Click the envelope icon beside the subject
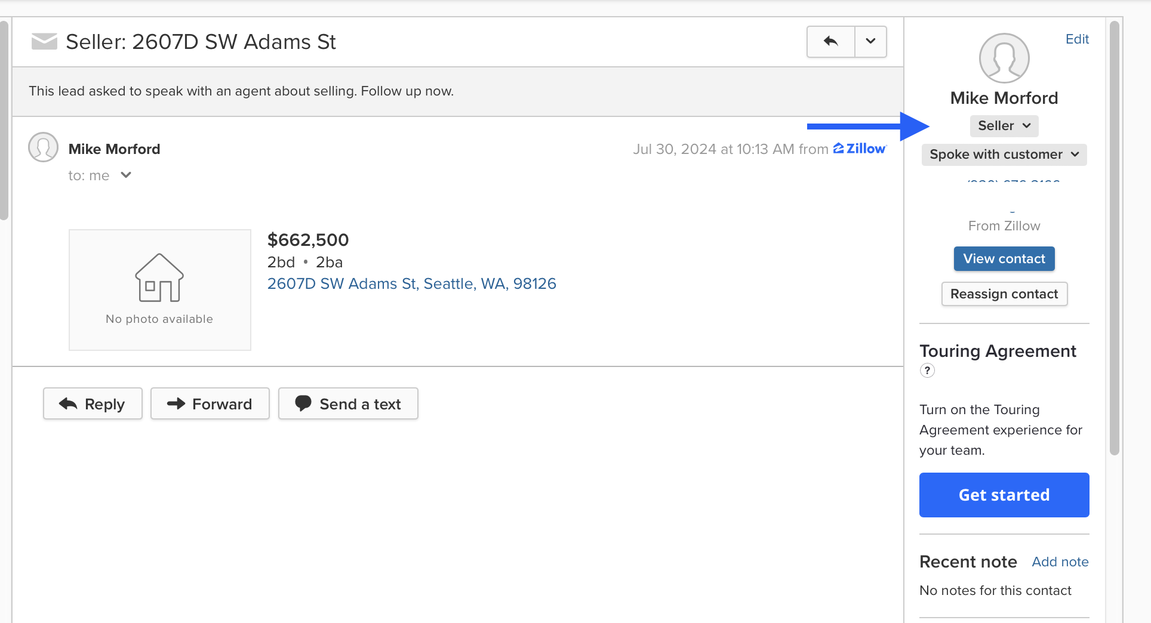This screenshot has width=1151, height=623. coord(44,42)
